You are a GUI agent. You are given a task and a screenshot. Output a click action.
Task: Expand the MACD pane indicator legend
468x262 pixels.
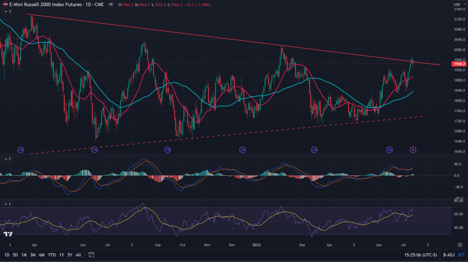click(x=7, y=159)
